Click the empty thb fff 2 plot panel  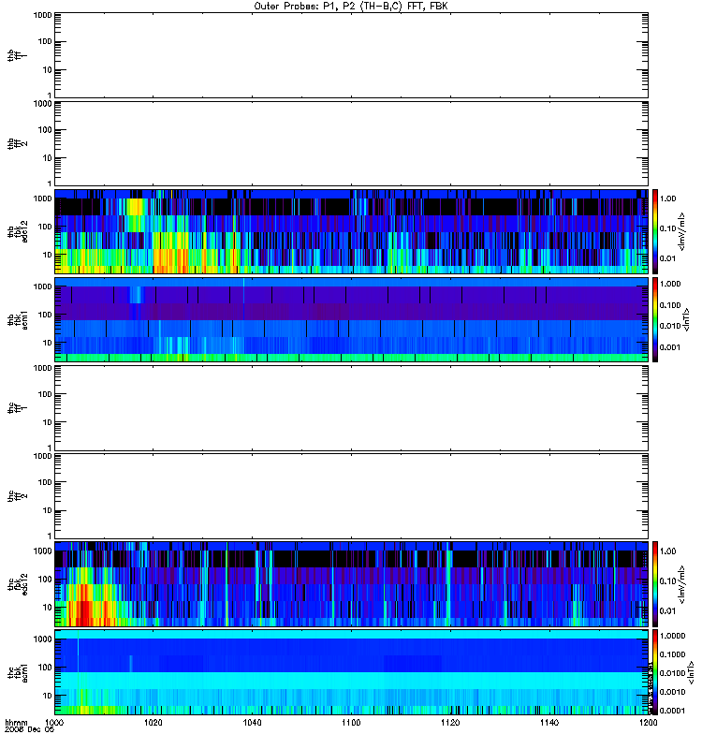pos(351,144)
